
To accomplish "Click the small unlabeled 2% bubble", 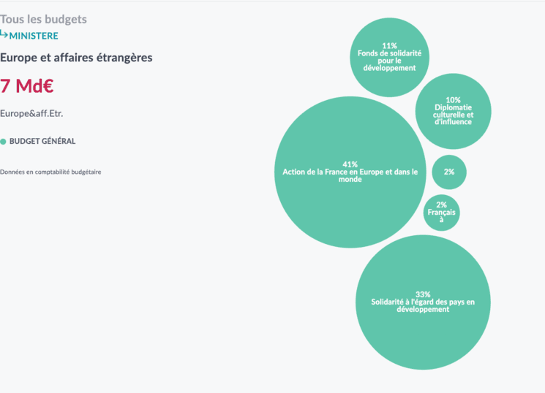I will click(x=449, y=172).
